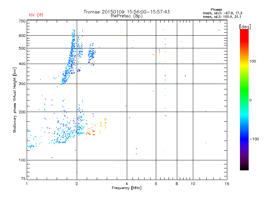Click the orange-red echo cluster near 2.5 MHz

91,131
